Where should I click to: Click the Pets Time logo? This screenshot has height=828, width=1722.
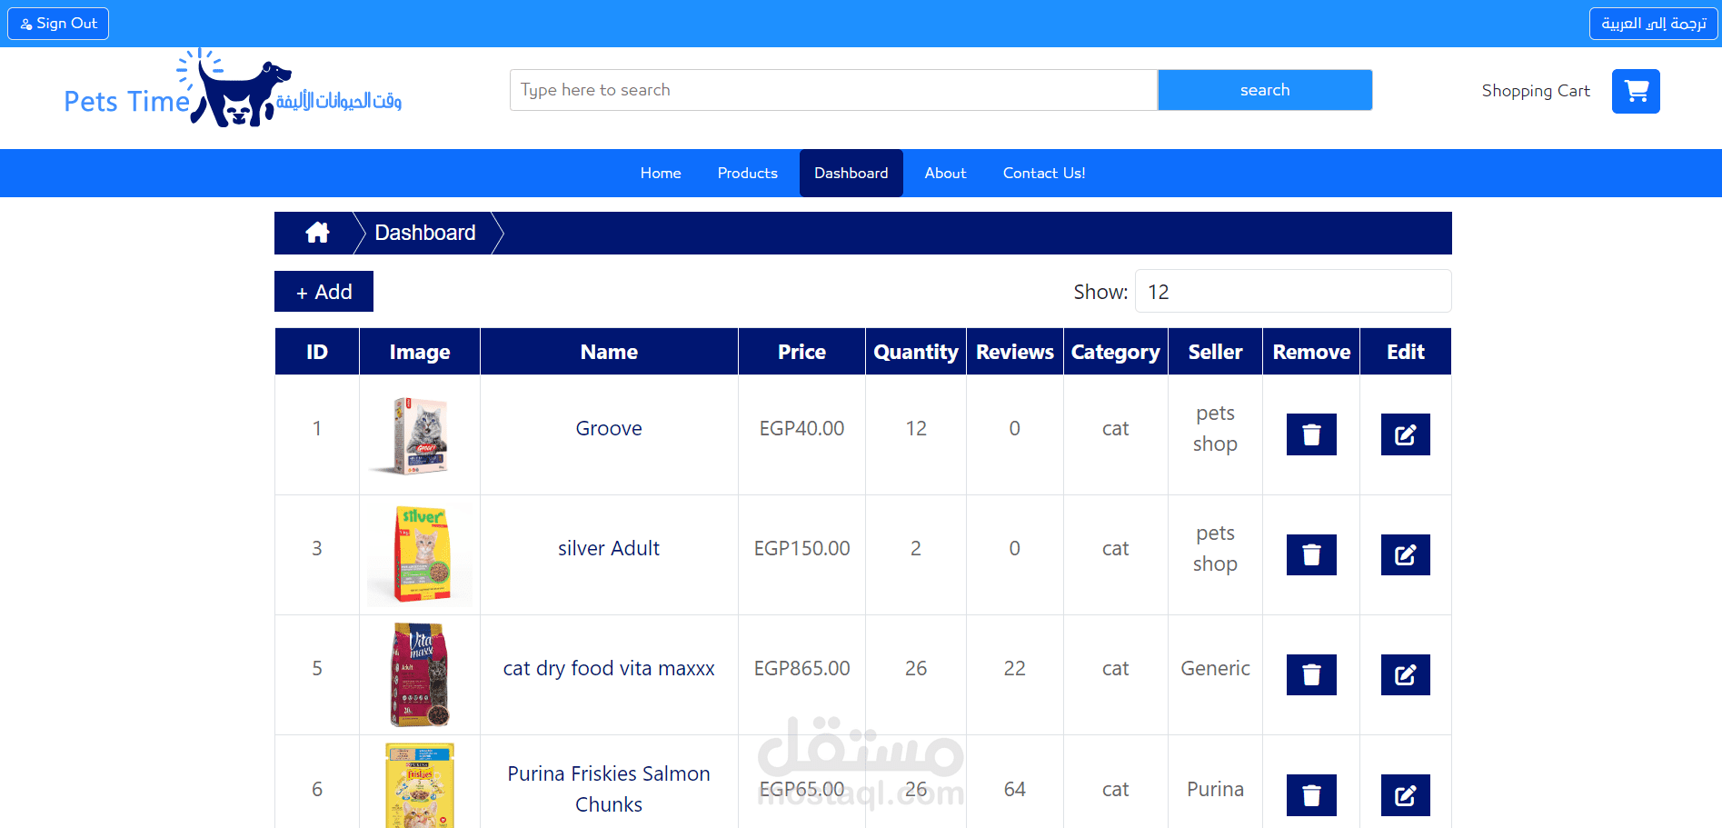coord(233,89)
